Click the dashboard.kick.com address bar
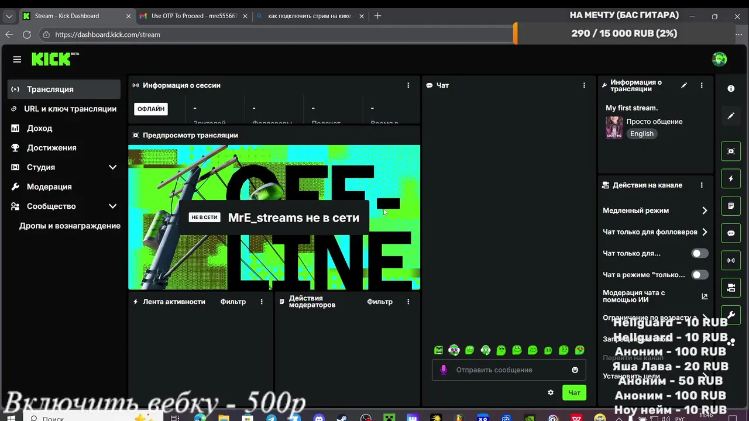The image size is (749, 421). tap(275, 34)
